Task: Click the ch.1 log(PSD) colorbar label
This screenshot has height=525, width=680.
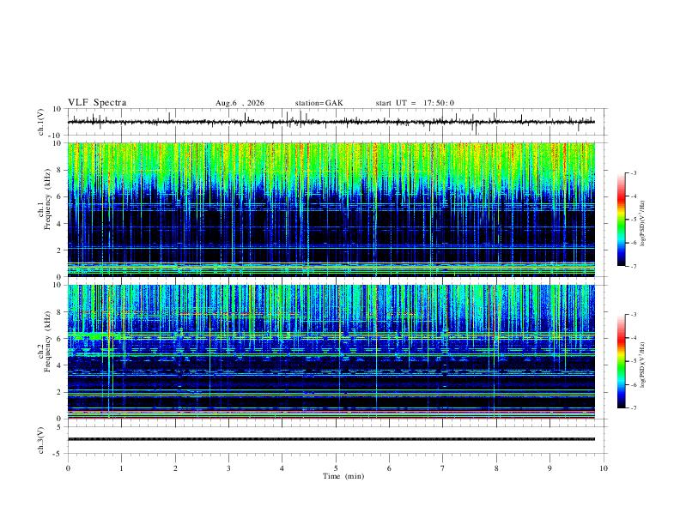Action: pyautogui.click(x=643, y=223)
